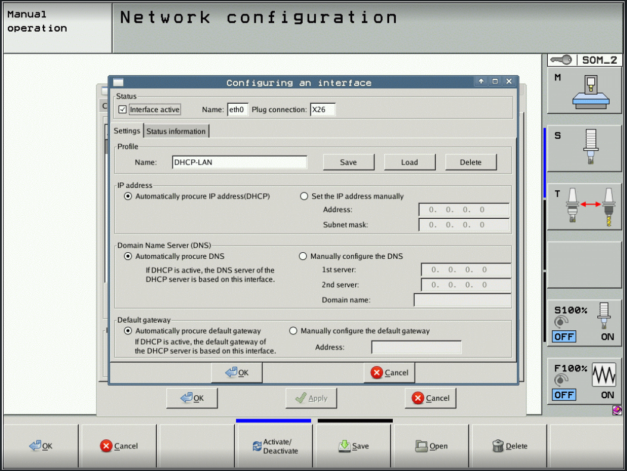This screenshot has height=471, width=627.
Task: Enable Manually configure the DNS
Action: [x=303, y=256]
